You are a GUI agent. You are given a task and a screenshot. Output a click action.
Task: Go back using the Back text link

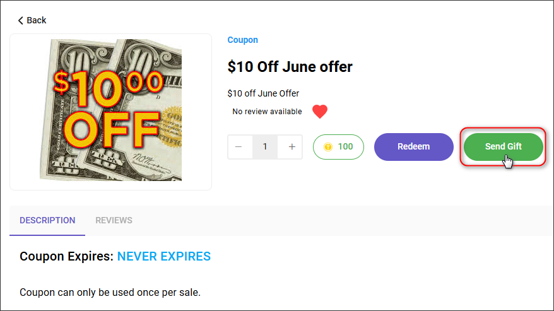tap(37, 20)
